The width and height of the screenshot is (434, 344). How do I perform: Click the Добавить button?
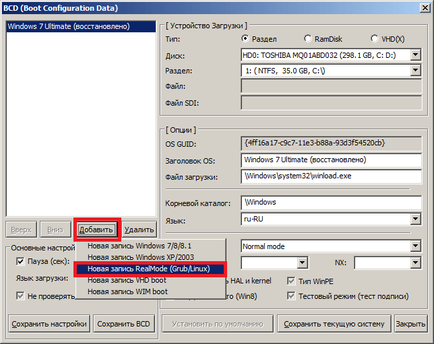(96, 230)
